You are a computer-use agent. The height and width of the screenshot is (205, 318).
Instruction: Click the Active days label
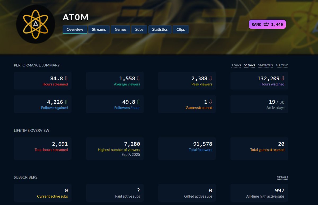coord(275,108)
